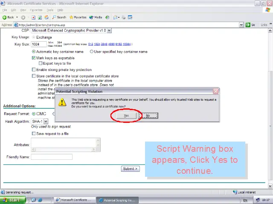273x204 pixels.
Task: Click the warning exclamation icon in the dialog
Action: [x=62, y=102]
